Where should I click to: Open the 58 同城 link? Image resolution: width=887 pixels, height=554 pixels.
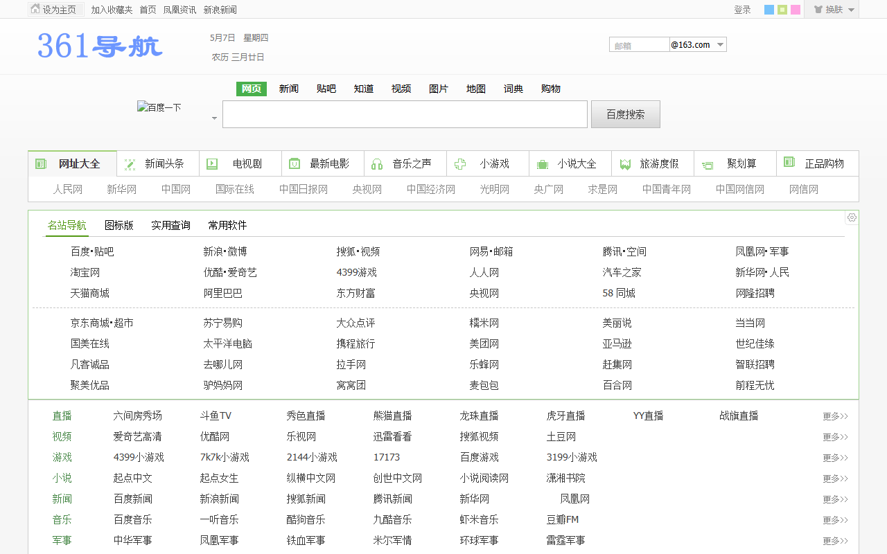619,293
